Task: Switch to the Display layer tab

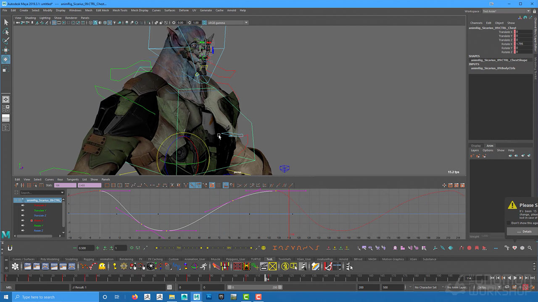Action: (x=476, y=146)
